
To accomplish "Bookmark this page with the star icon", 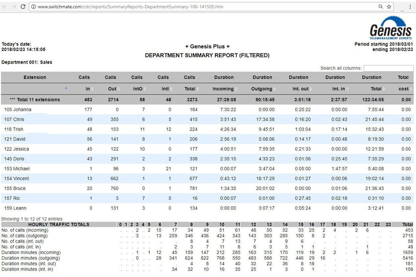I will 389,6.
